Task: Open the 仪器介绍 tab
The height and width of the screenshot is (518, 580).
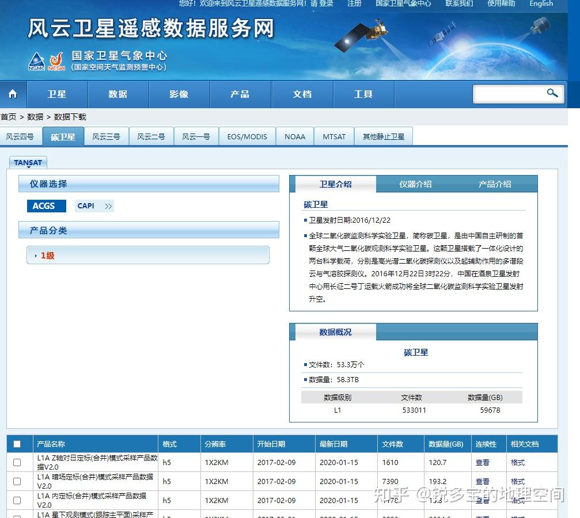Action: (416, 183)
